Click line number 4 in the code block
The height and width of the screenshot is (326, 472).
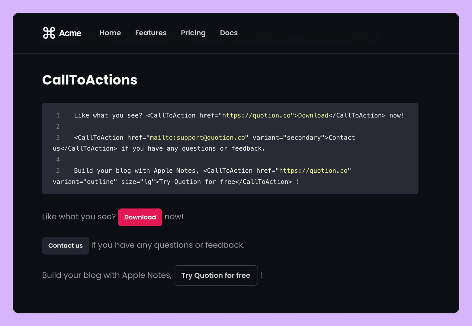coord(58,160)
